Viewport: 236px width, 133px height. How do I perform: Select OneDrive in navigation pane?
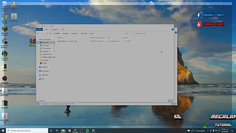44,67
